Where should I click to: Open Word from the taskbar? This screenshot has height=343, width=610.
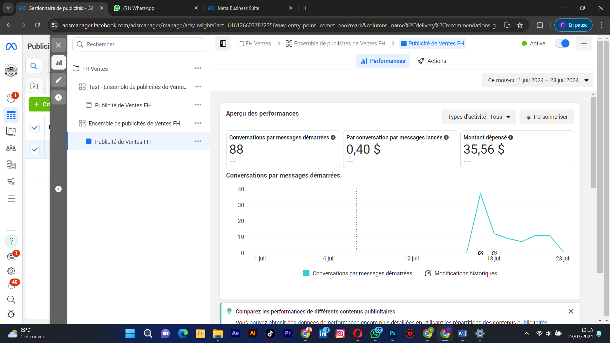pyautogui.click(x=463, y=333)
